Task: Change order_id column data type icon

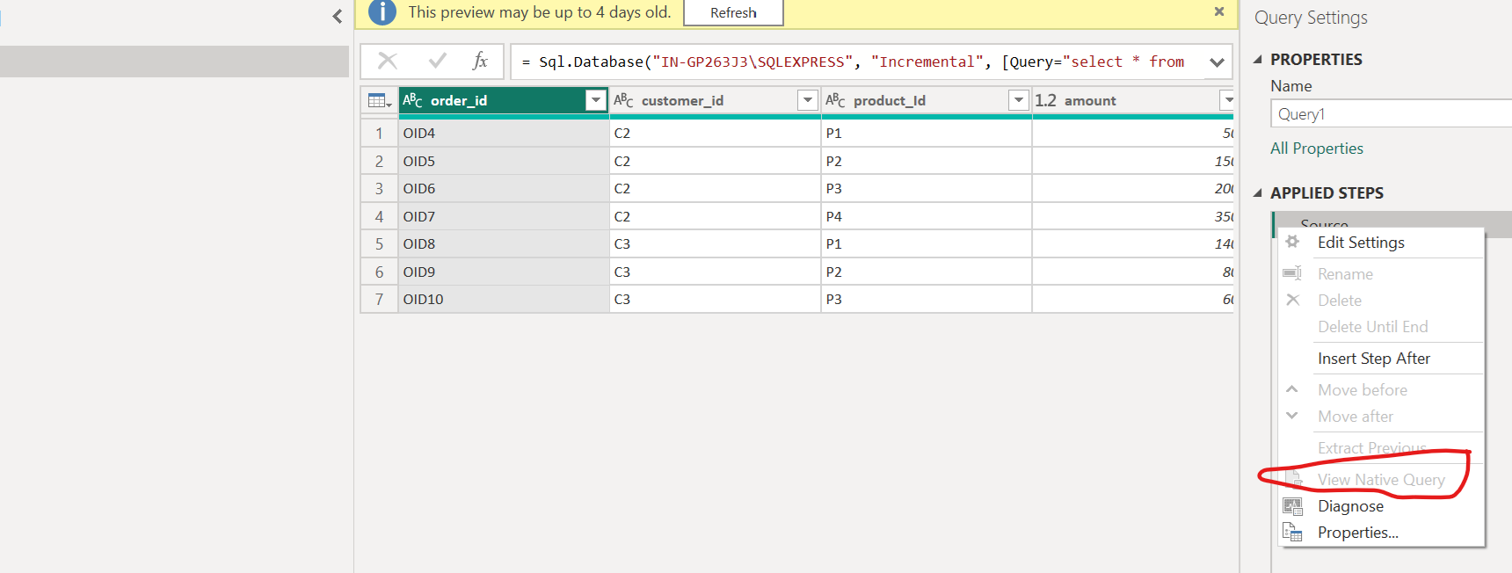Action: pos(412,100)
